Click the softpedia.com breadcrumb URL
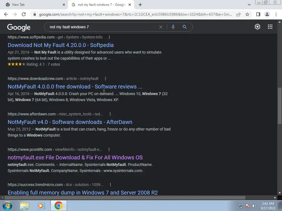This screenshot has height=211, width=282. [x=55, y=37]
